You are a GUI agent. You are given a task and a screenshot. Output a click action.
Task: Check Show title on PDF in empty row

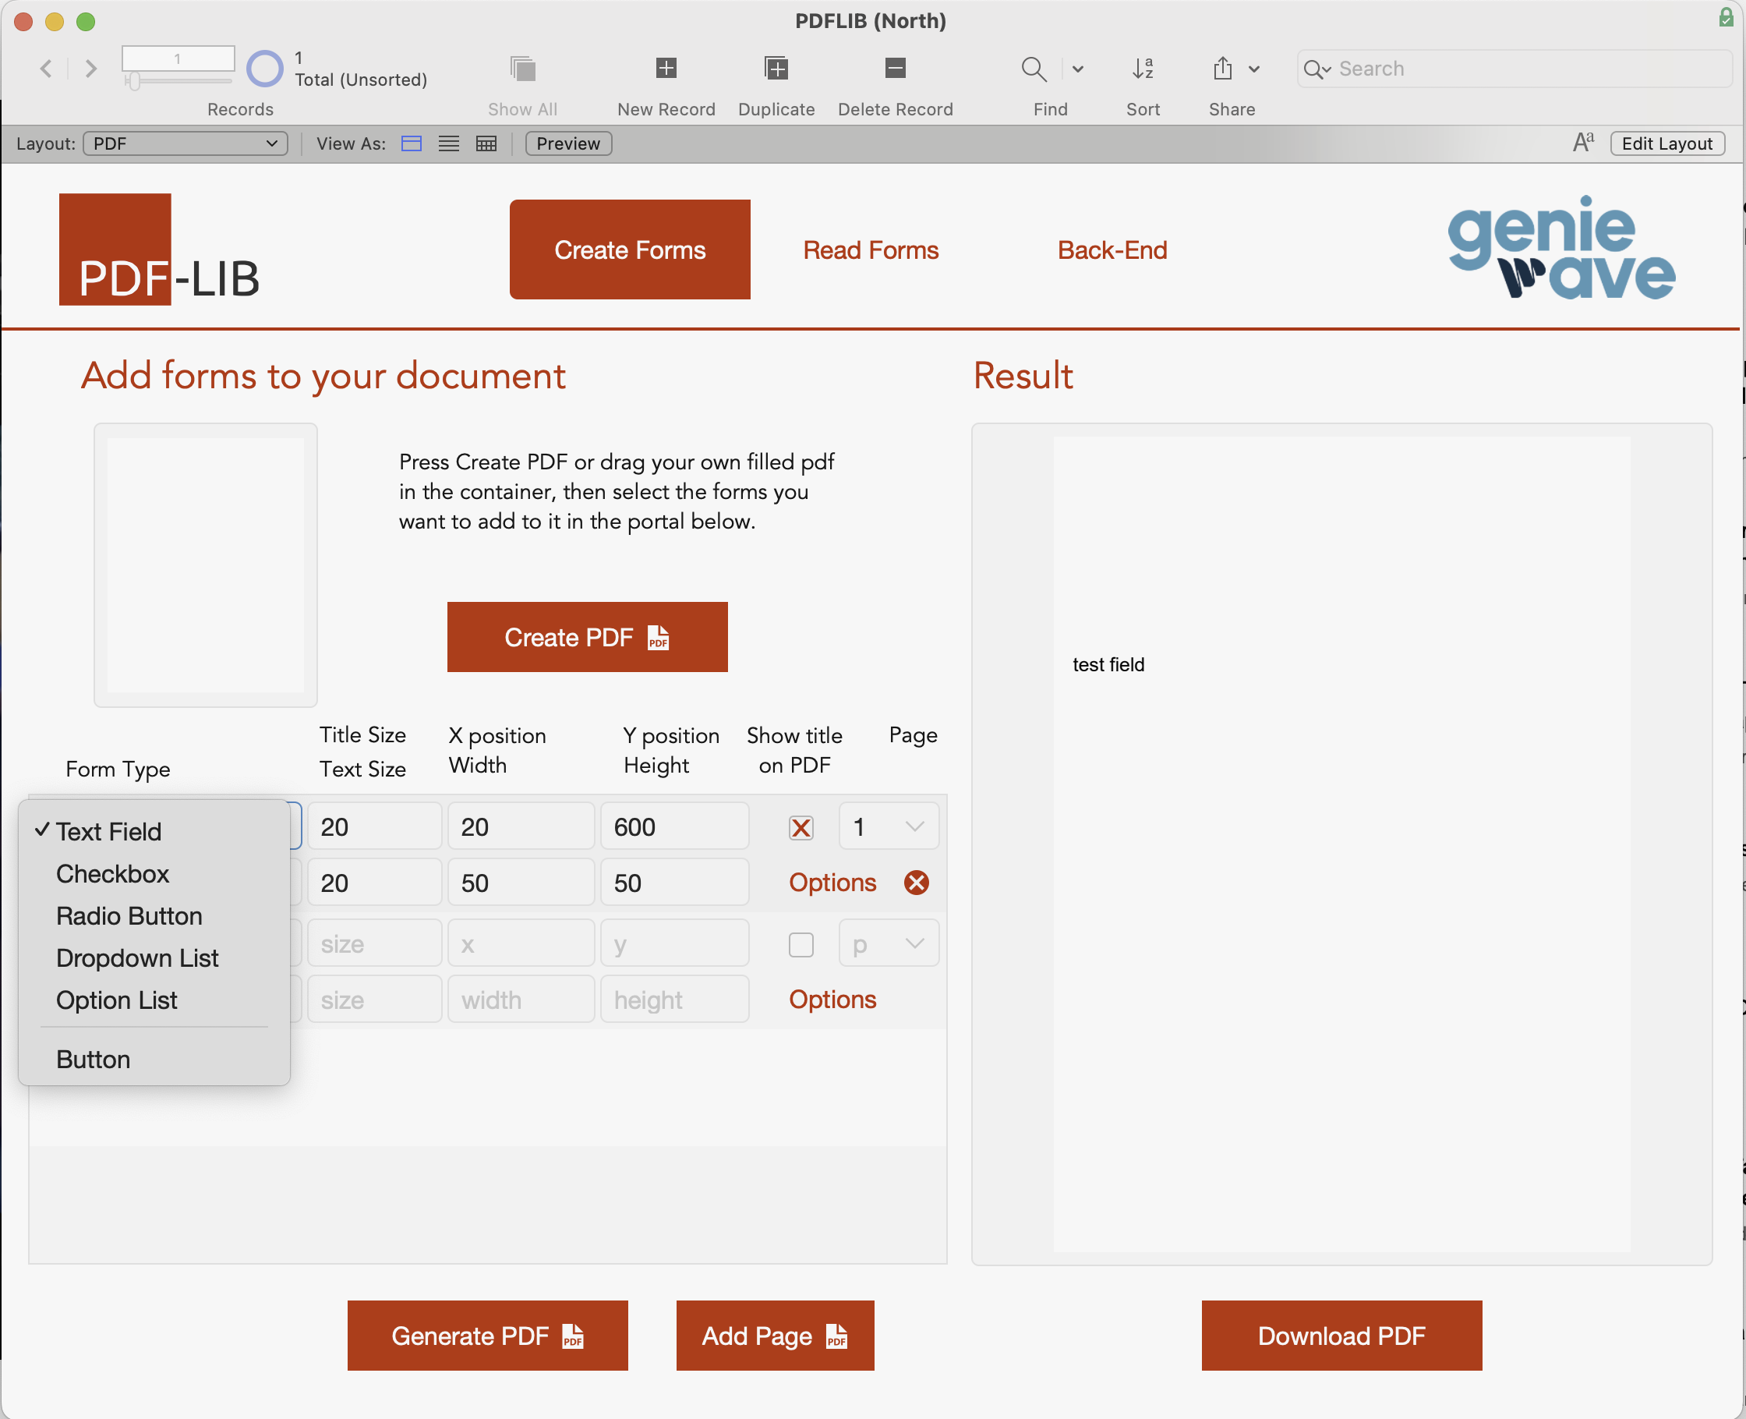pos(801,945)
